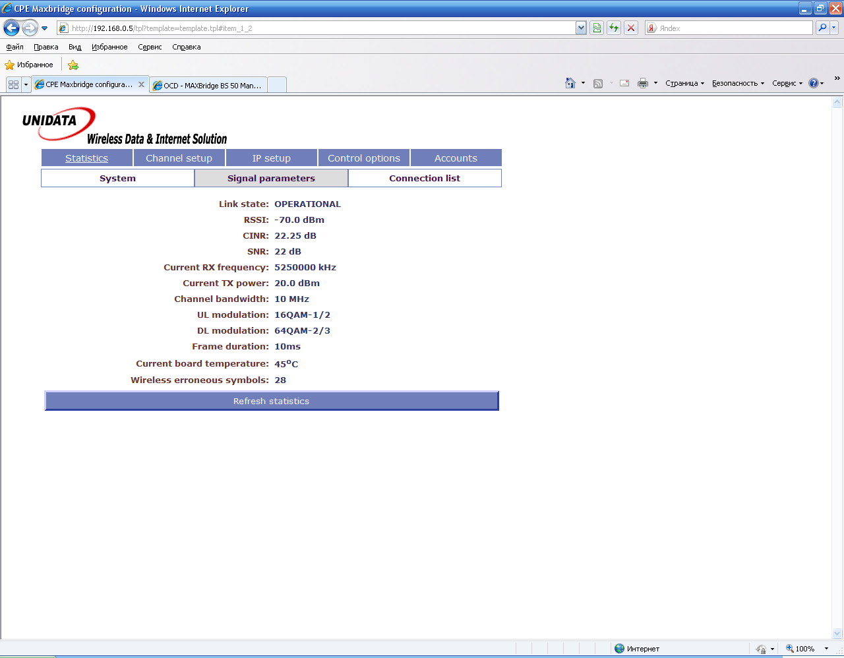The image size is (844, 658).
Task: Go back with the browser Back arrow
Action: pyautogui.click(x=11, y=28)
